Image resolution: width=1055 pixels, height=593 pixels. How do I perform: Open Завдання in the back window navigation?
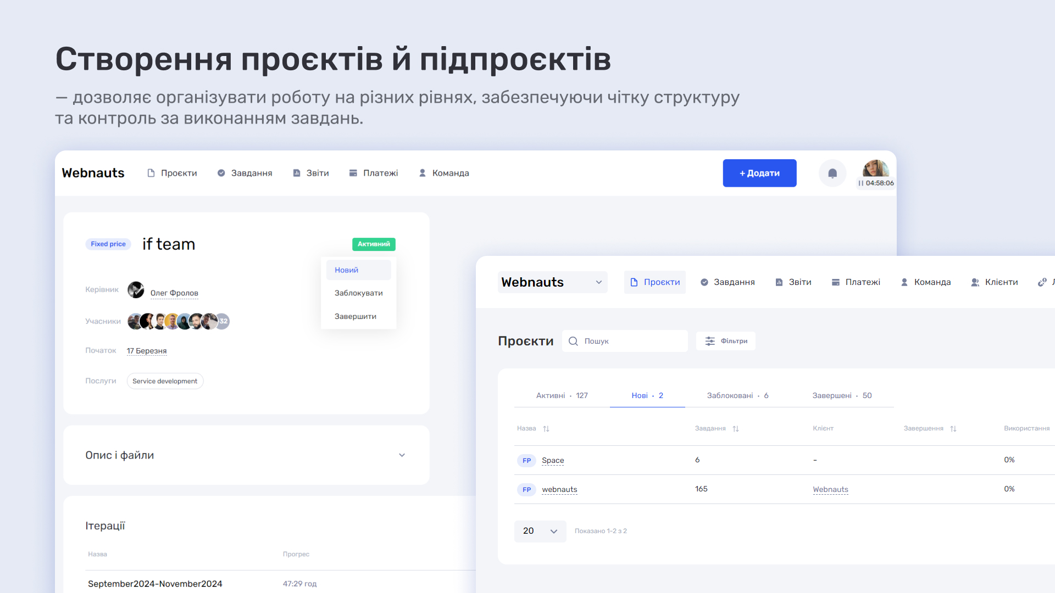click(245, 173)
